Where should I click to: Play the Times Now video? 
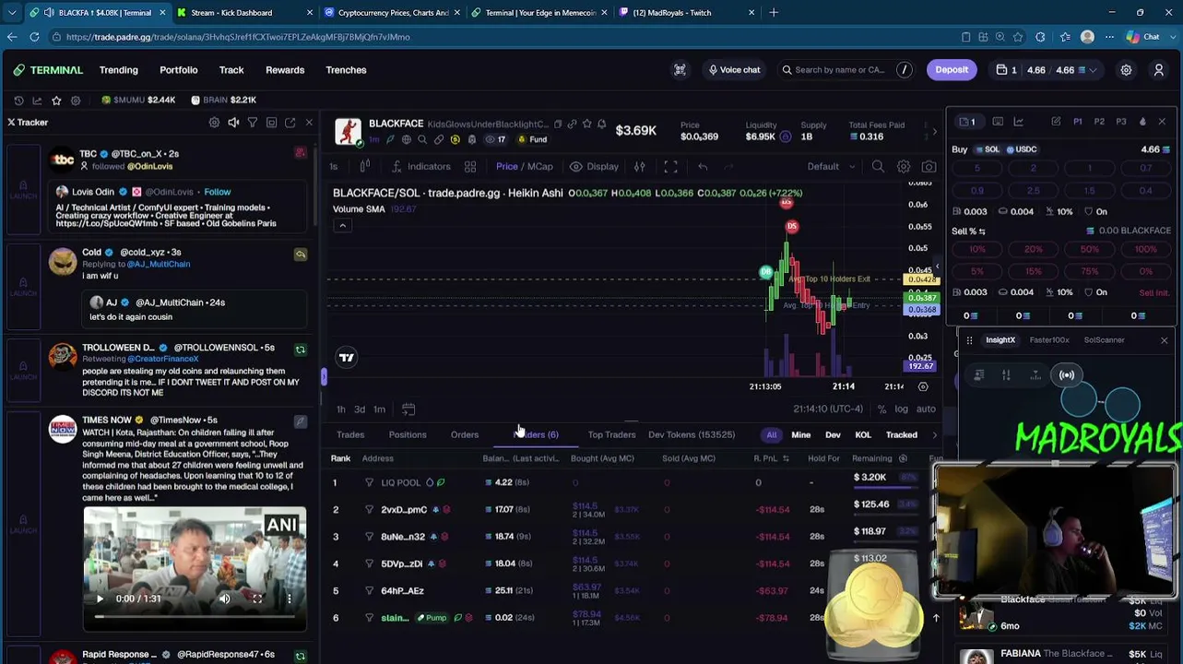pyautogui.click(x=100, y=599)
